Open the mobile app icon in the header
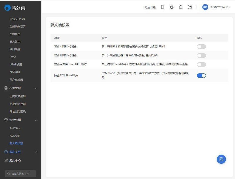Image resolution: width=235 pixels, height=179 pixels. click(162, 7)
